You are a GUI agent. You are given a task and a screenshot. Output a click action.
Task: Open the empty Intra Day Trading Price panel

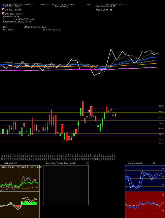click(66, 185)
